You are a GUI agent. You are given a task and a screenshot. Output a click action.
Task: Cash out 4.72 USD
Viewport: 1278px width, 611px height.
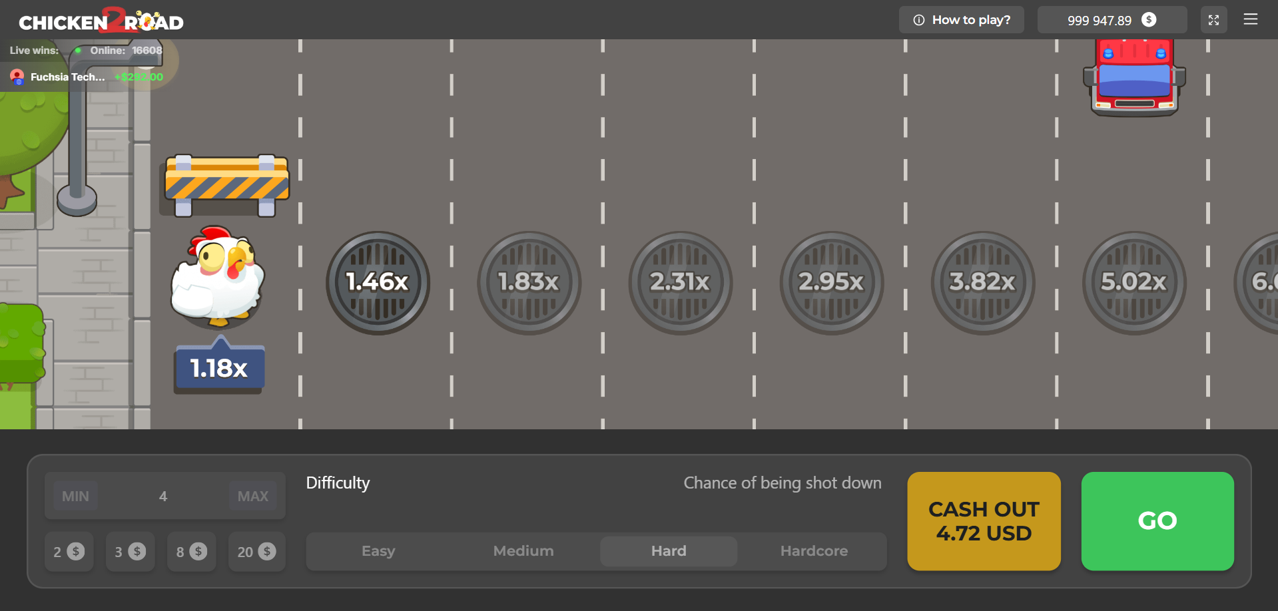(984, 521)
